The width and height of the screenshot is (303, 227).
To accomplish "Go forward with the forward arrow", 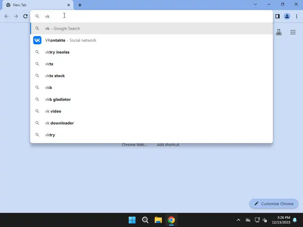I will (16, 16).
